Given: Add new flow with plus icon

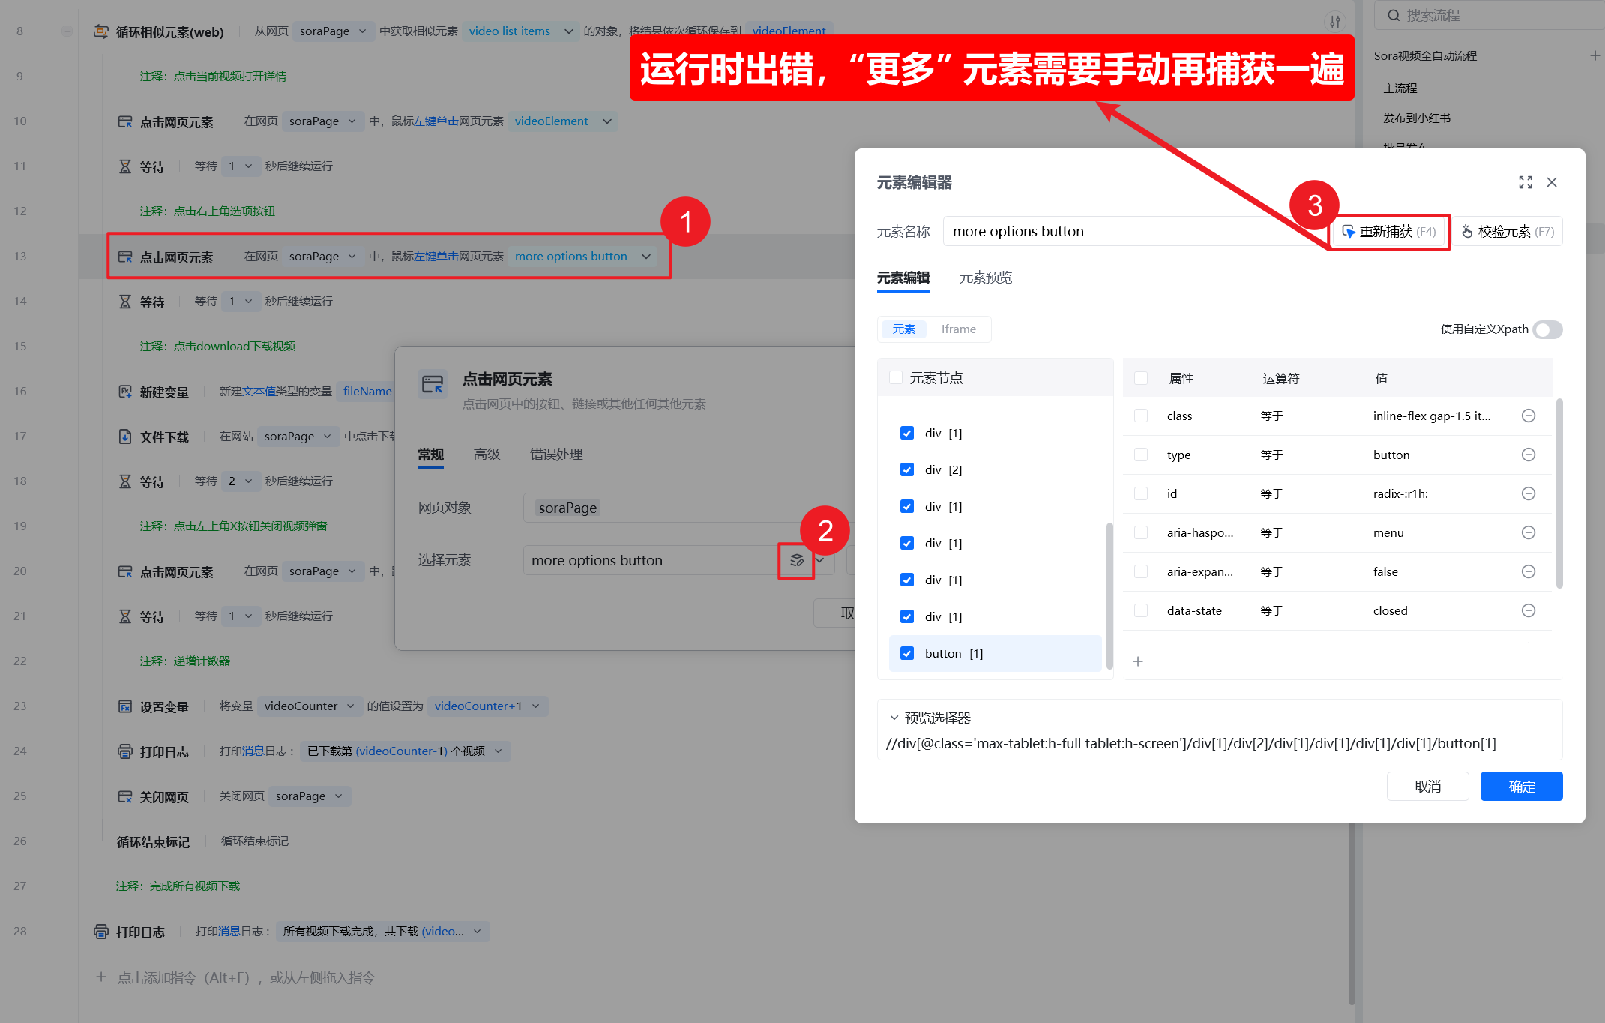Looking at the screenshot, I should click(x=1595, y=55).
